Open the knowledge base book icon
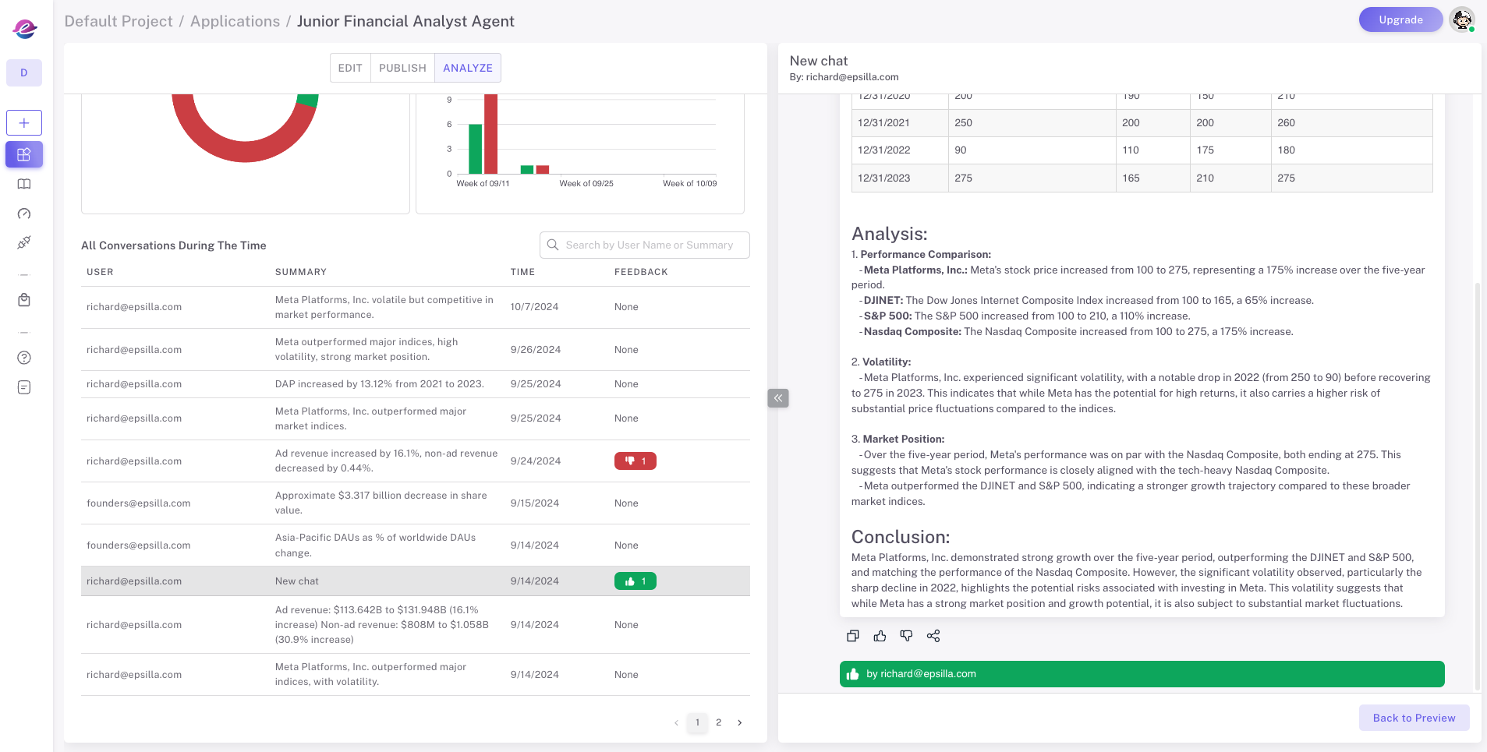 tap(24, 185)
